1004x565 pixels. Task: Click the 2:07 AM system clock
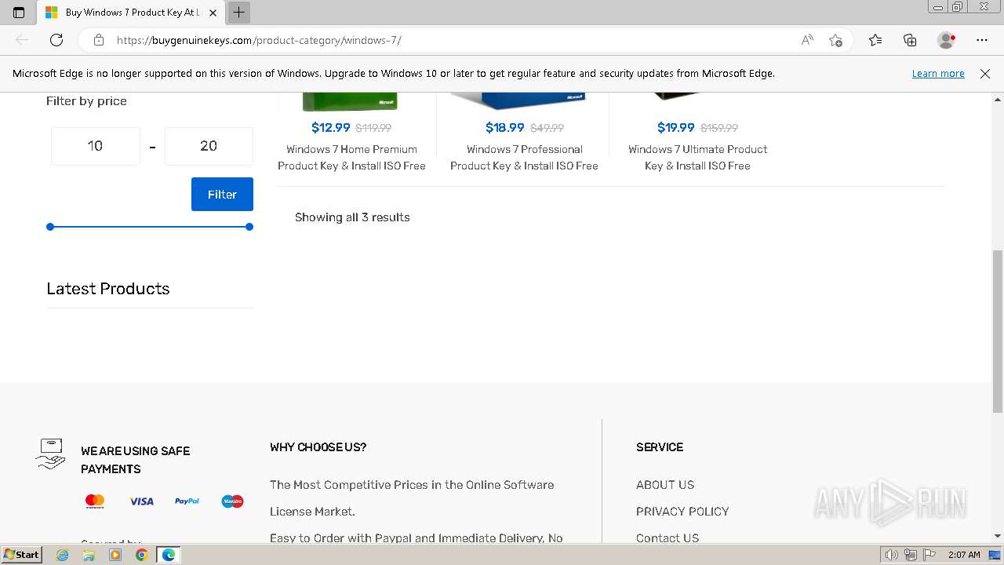pyautogui.click(x=964, y=555)
